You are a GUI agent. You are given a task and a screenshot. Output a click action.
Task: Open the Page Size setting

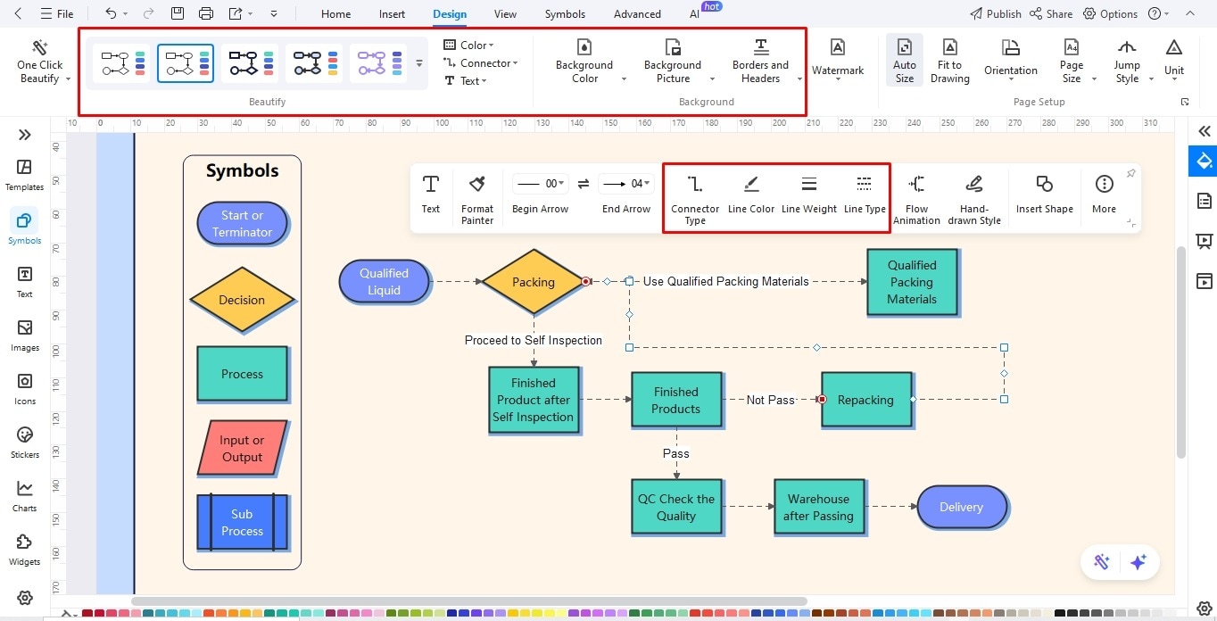1072,62
